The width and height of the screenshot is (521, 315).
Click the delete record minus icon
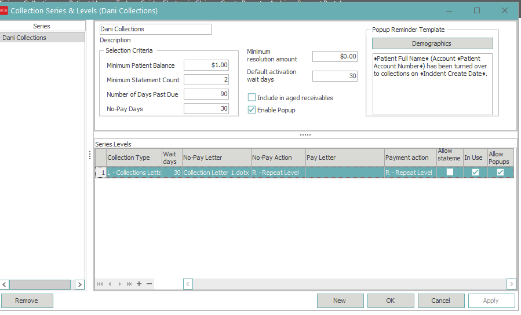149,284
